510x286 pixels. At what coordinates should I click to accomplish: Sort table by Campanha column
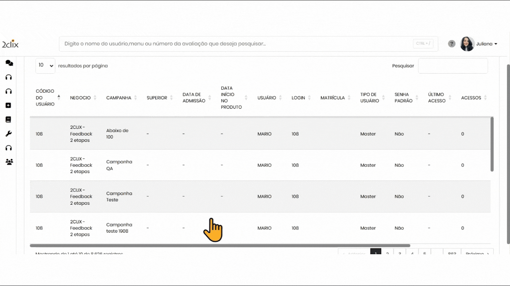point(119,98)
